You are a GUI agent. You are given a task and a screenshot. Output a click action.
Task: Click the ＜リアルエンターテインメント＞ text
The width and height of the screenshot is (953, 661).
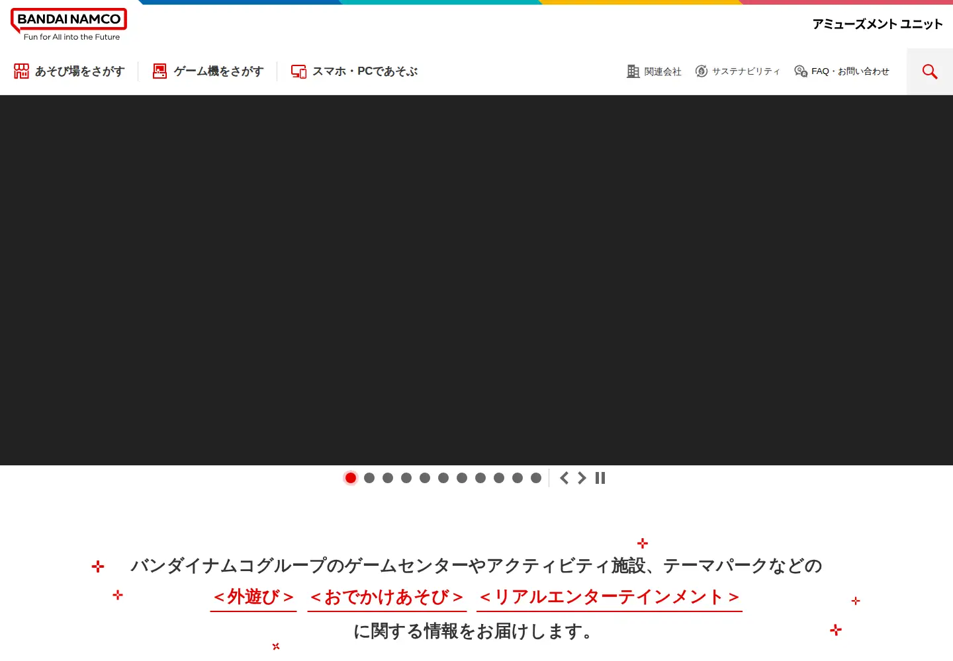click(610, 598)
